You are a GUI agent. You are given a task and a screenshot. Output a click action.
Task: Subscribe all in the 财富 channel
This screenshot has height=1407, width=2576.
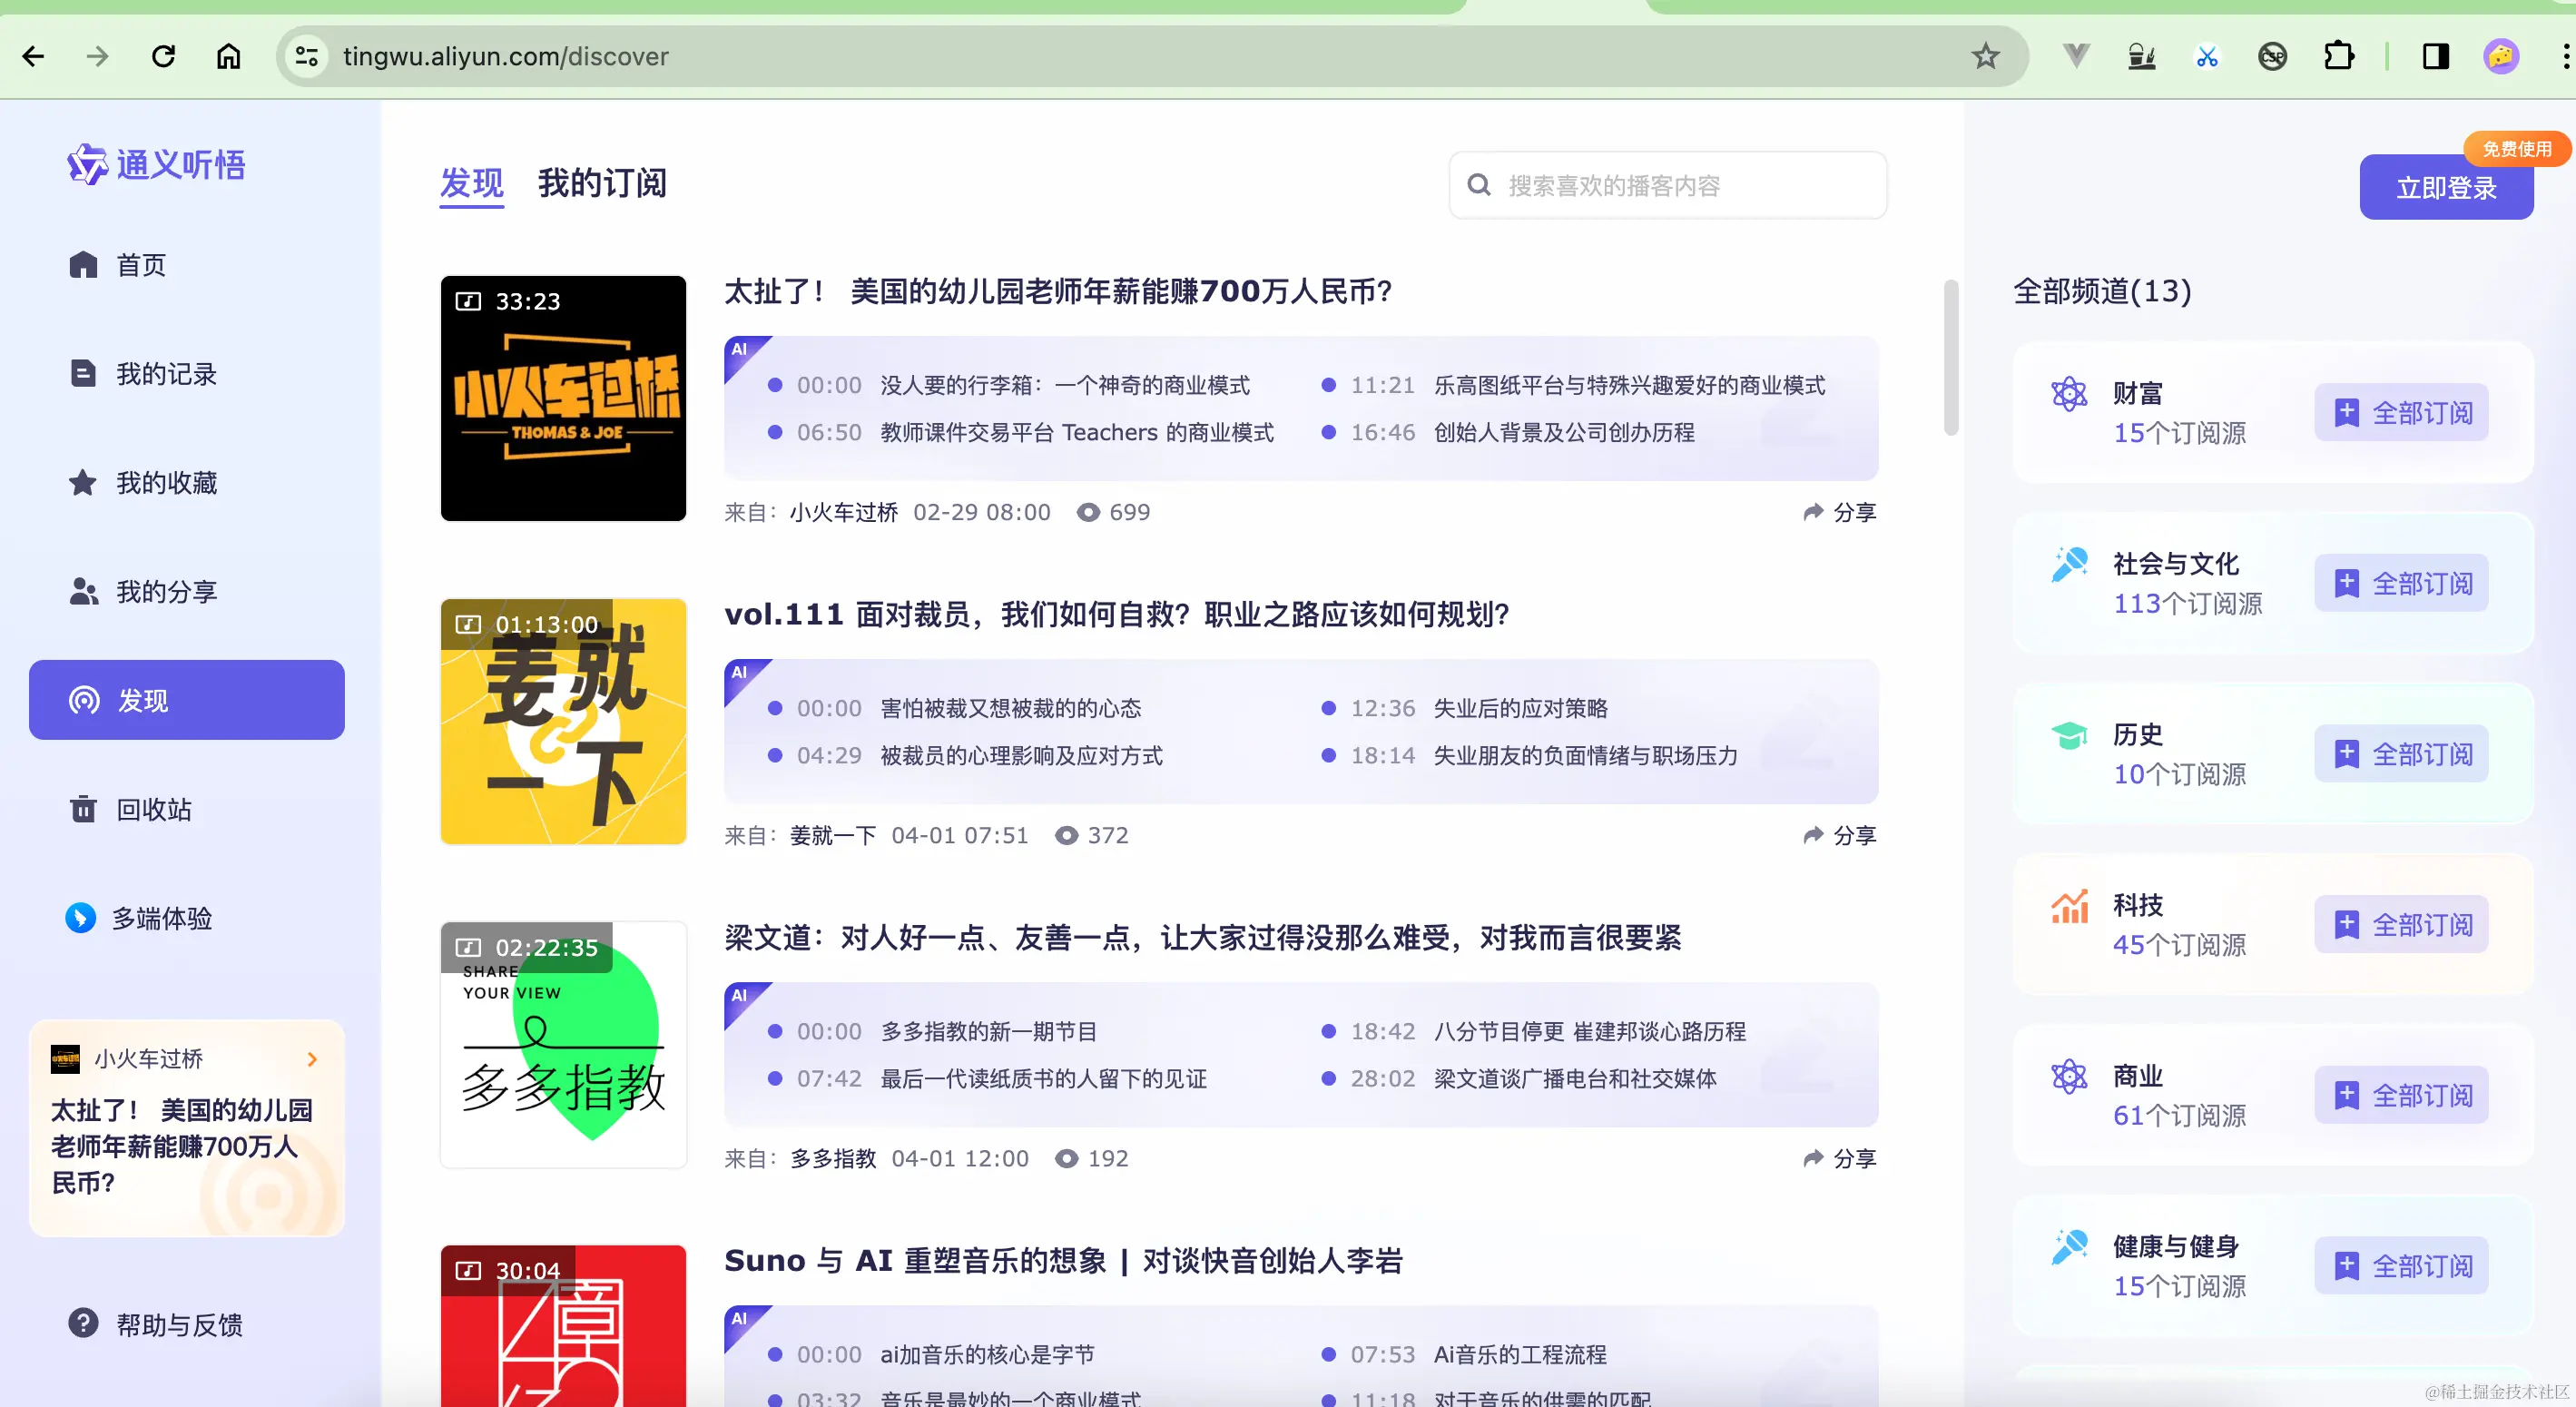point(2401,412)
